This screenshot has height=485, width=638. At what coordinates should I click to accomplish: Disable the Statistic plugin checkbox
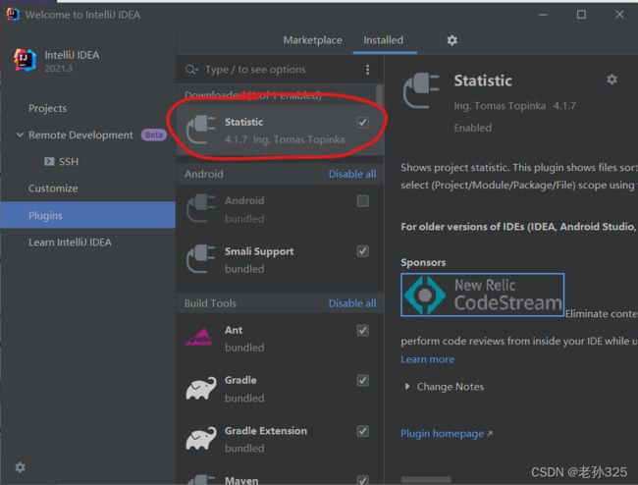(x=362, y=122)
